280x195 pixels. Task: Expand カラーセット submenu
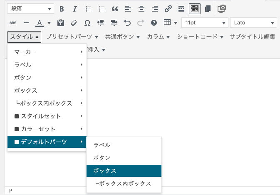coord(47,129)
